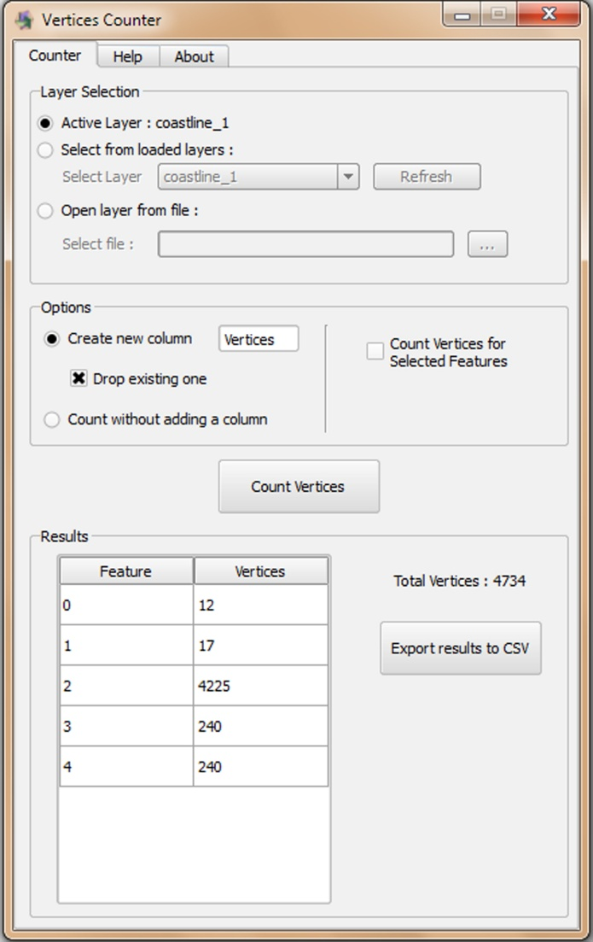Click the Select file path field
This screenshot has height=942, width=593.
(x=305, y=244)
